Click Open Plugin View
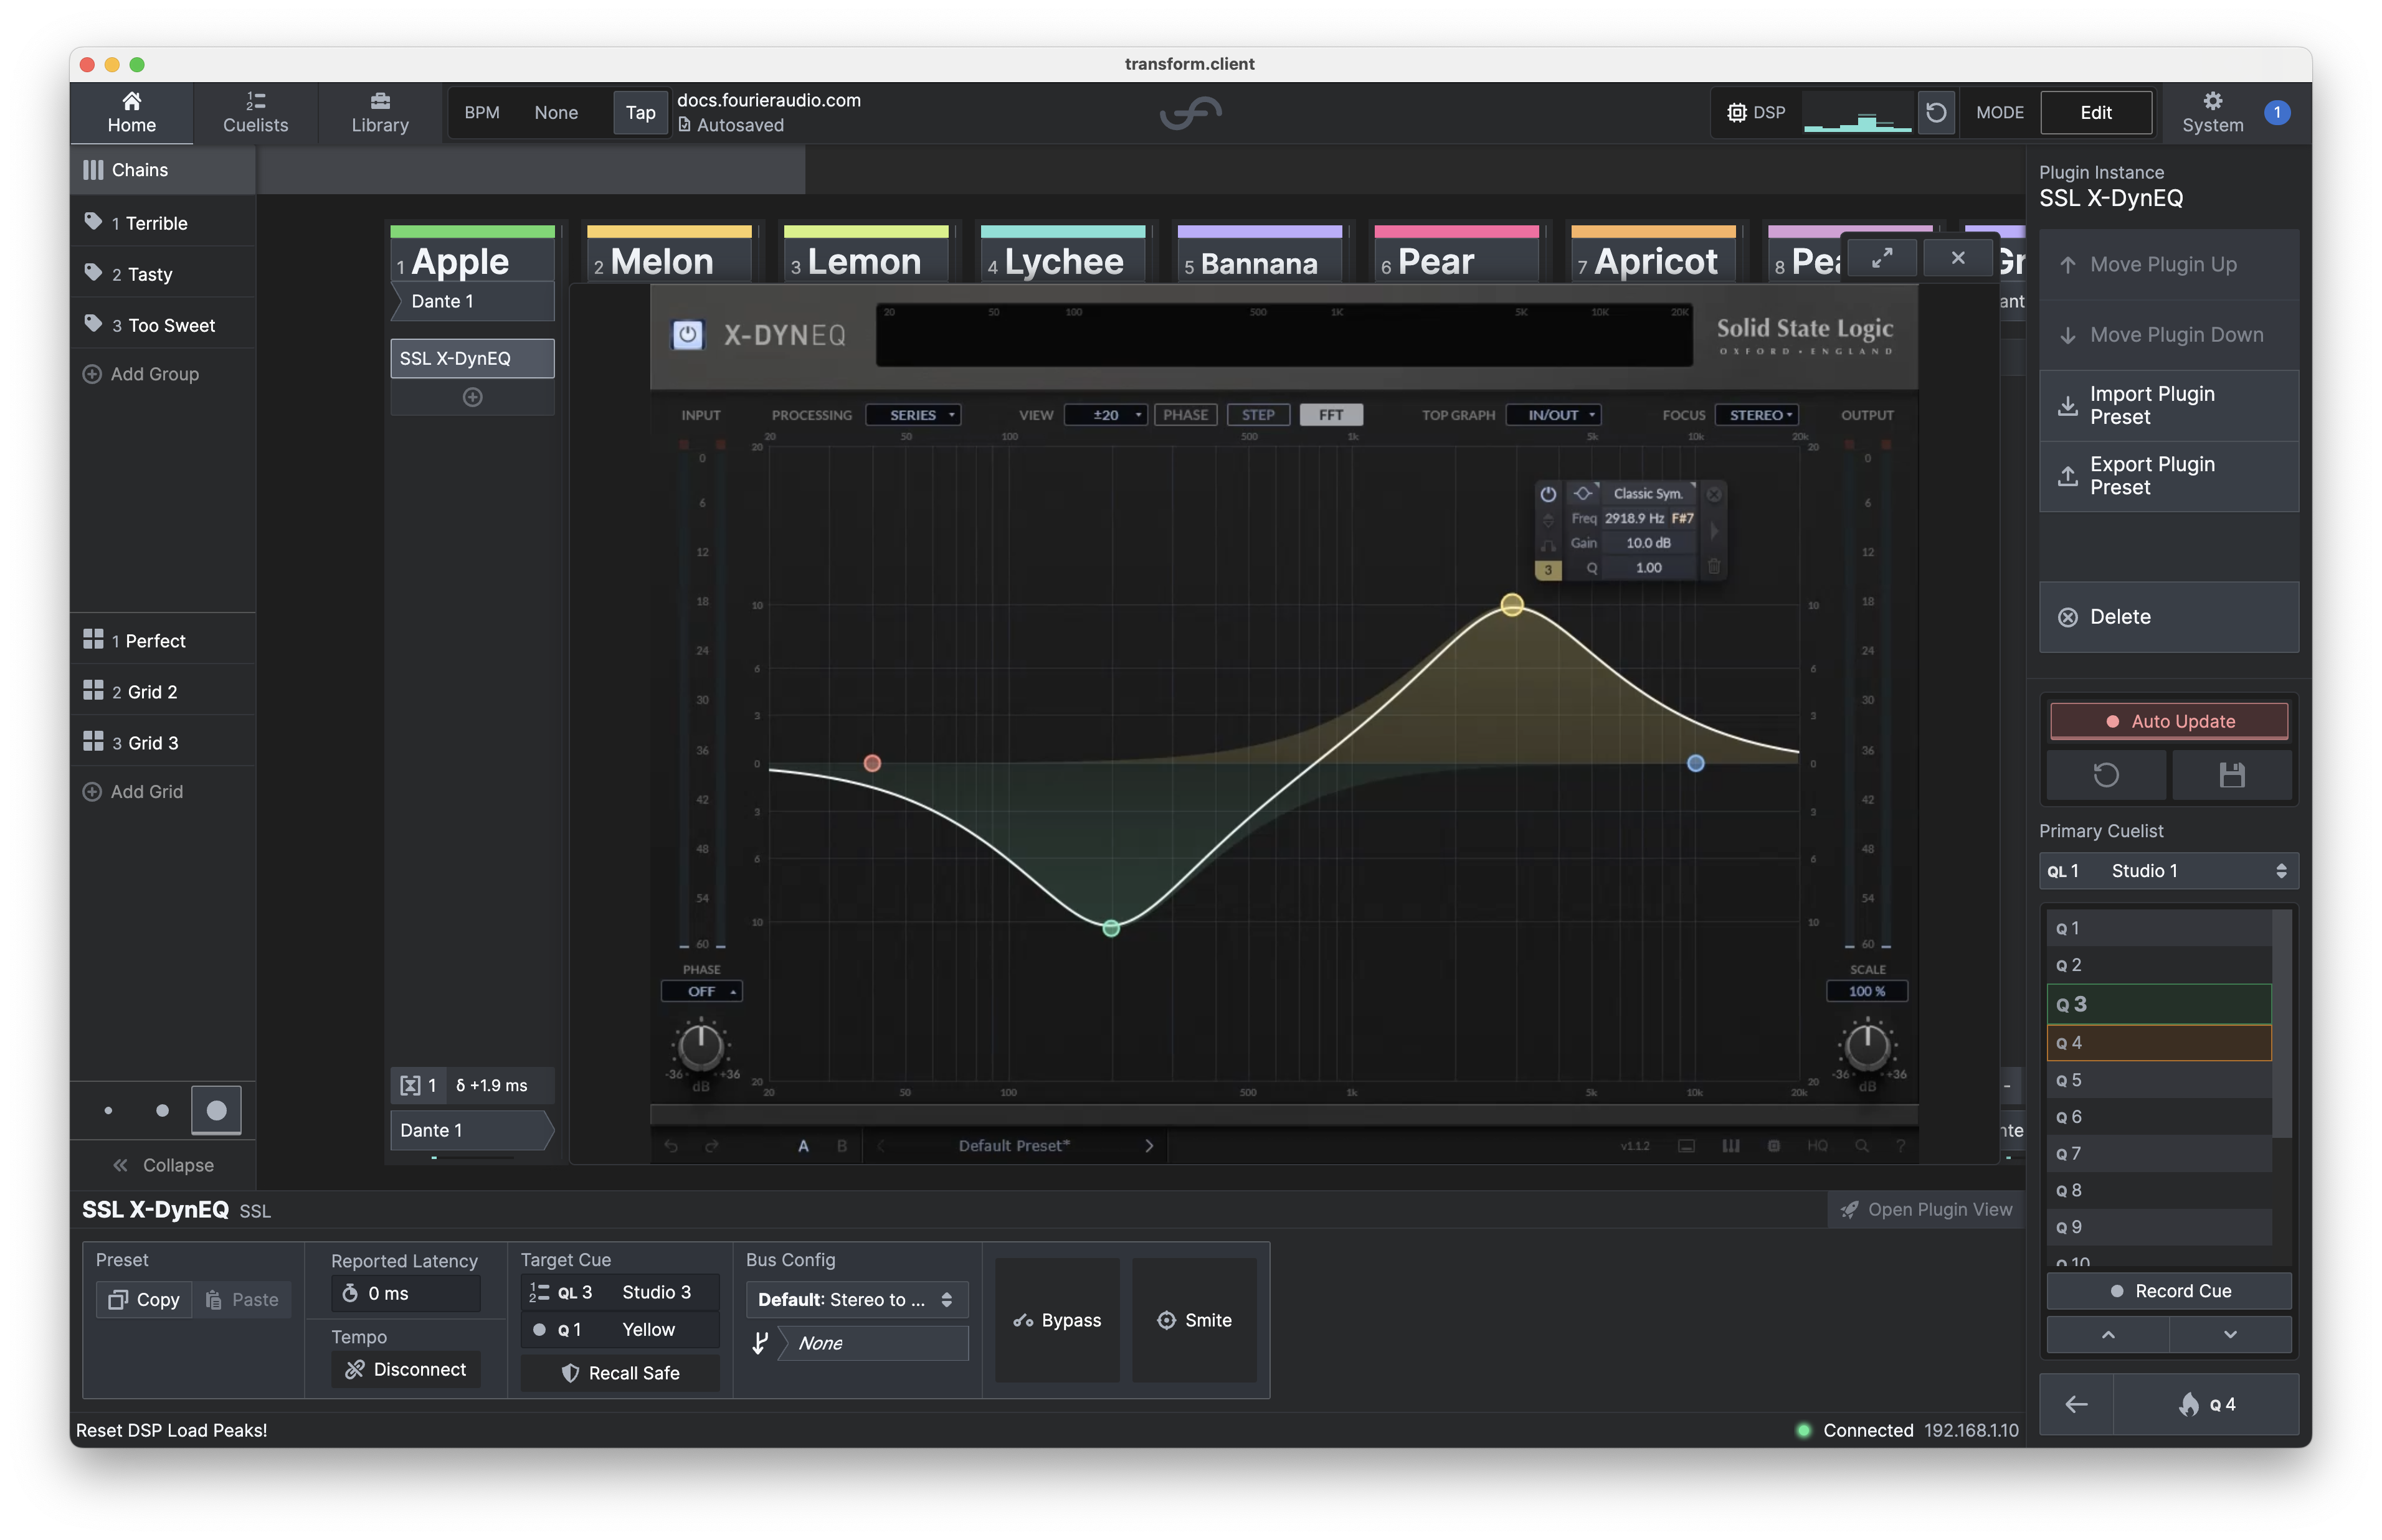The height and width of the screenshot is (1540, 2382). click(1927, 1209)
